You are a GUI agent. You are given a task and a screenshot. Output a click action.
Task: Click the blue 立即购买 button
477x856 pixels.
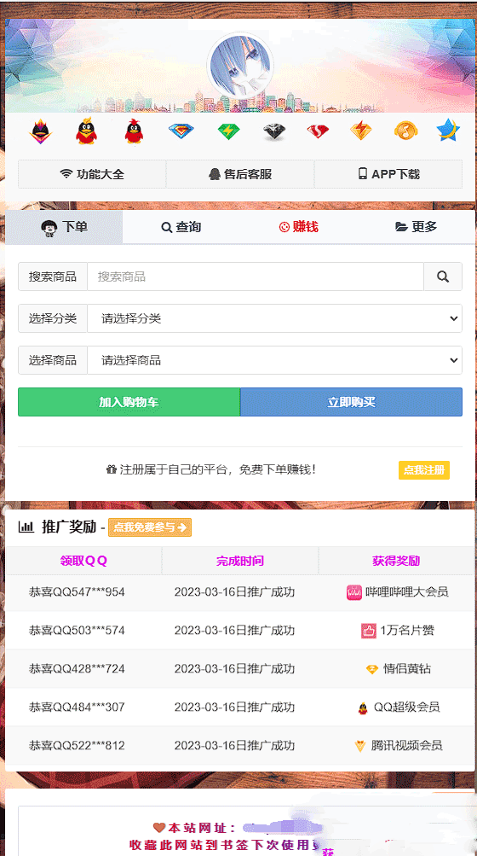(x=351, y=402)
